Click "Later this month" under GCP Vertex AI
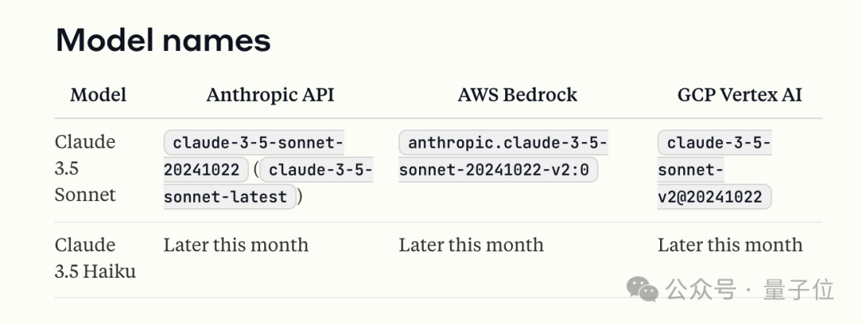The image size is (862, 324). pos(730,245)
